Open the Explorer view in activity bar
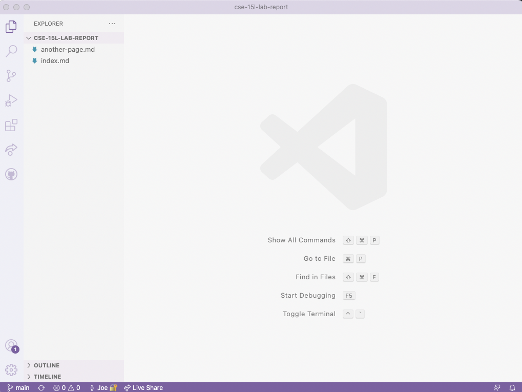 [x=11, y=27]
